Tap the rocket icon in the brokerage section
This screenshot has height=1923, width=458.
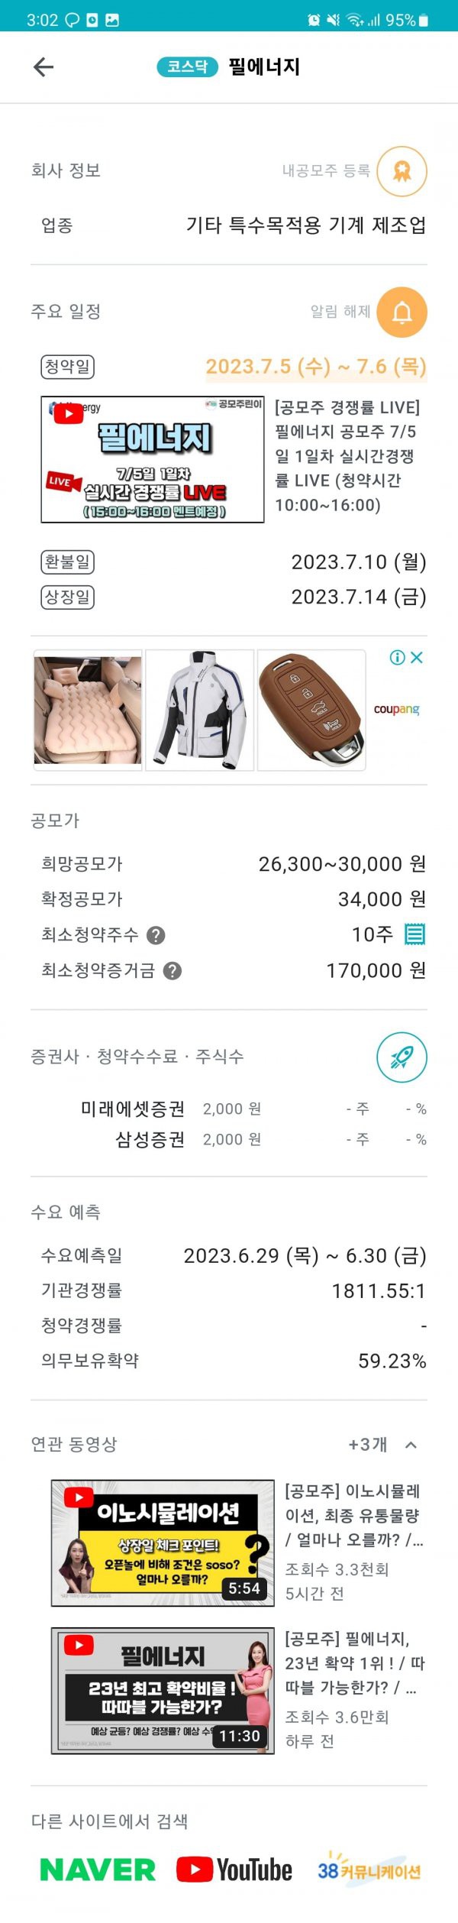point(402,1057)
